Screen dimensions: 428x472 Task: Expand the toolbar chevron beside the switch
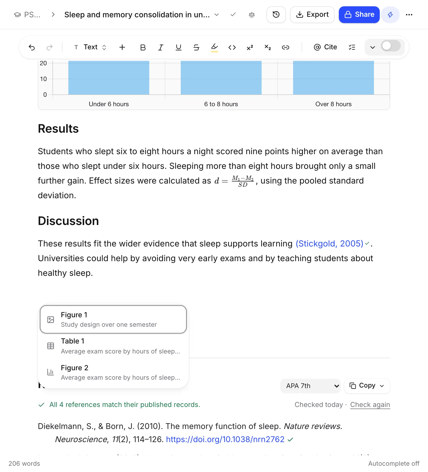coord(372,47)
